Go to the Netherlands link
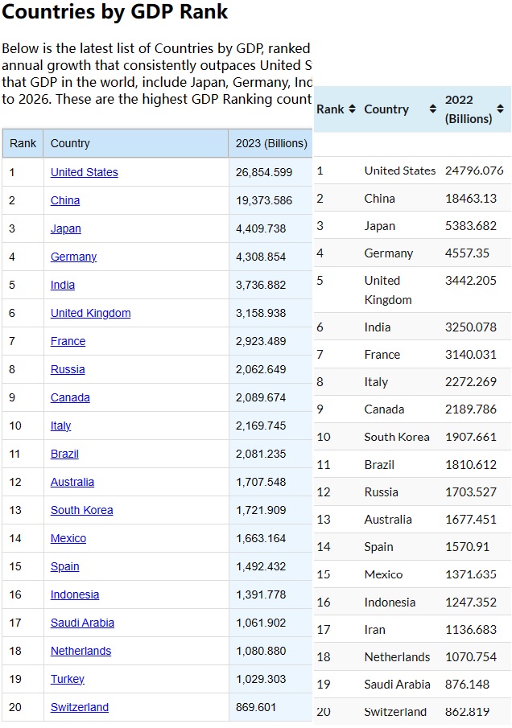The height and width of the screenshot is (728, 512). (81, 651)
